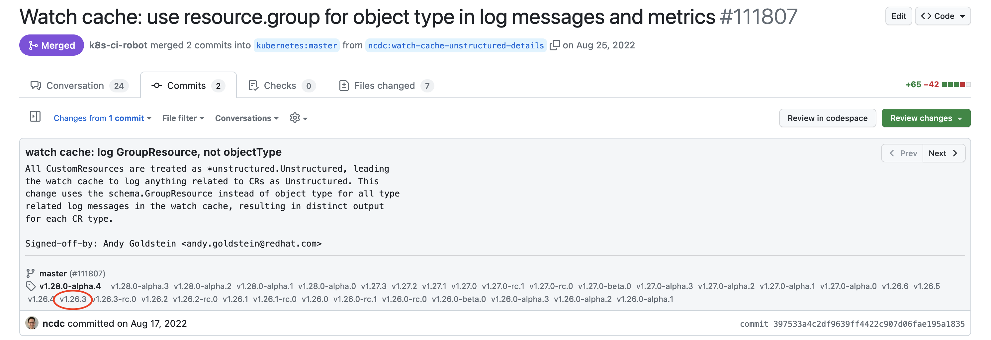Click the Review in codespace button

(x=827, y=118)
